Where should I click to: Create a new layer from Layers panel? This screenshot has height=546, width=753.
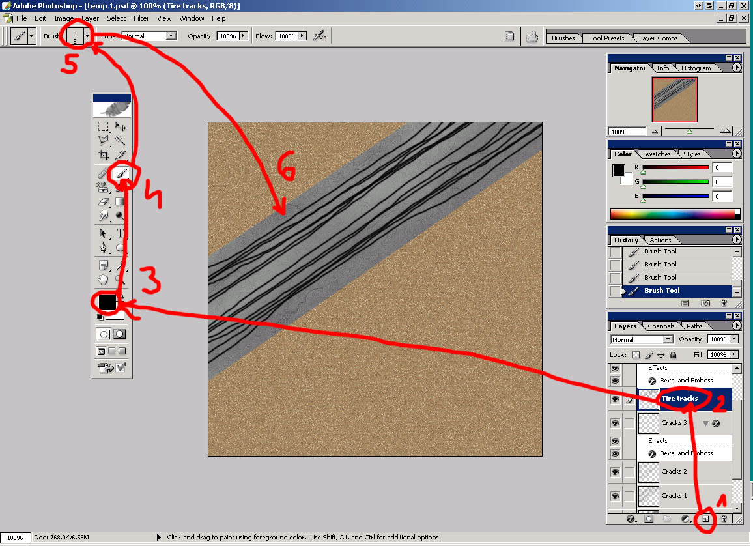click(705, 519)
